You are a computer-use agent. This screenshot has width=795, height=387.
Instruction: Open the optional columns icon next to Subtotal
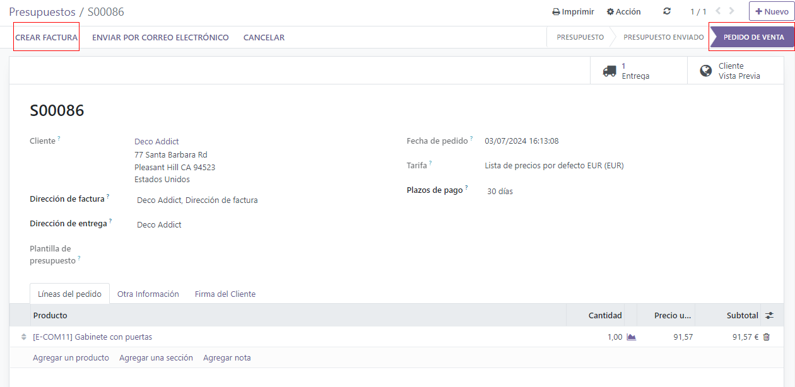[769, 315]
